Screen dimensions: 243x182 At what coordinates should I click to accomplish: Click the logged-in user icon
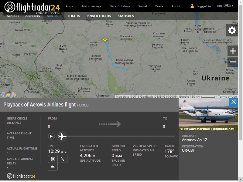tap(192, 6)
